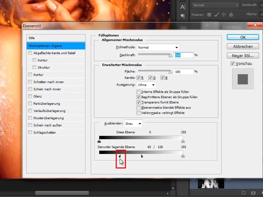
Task: Click the Darunter liegende Ebene value 128
Action: (x=160, y=147)
